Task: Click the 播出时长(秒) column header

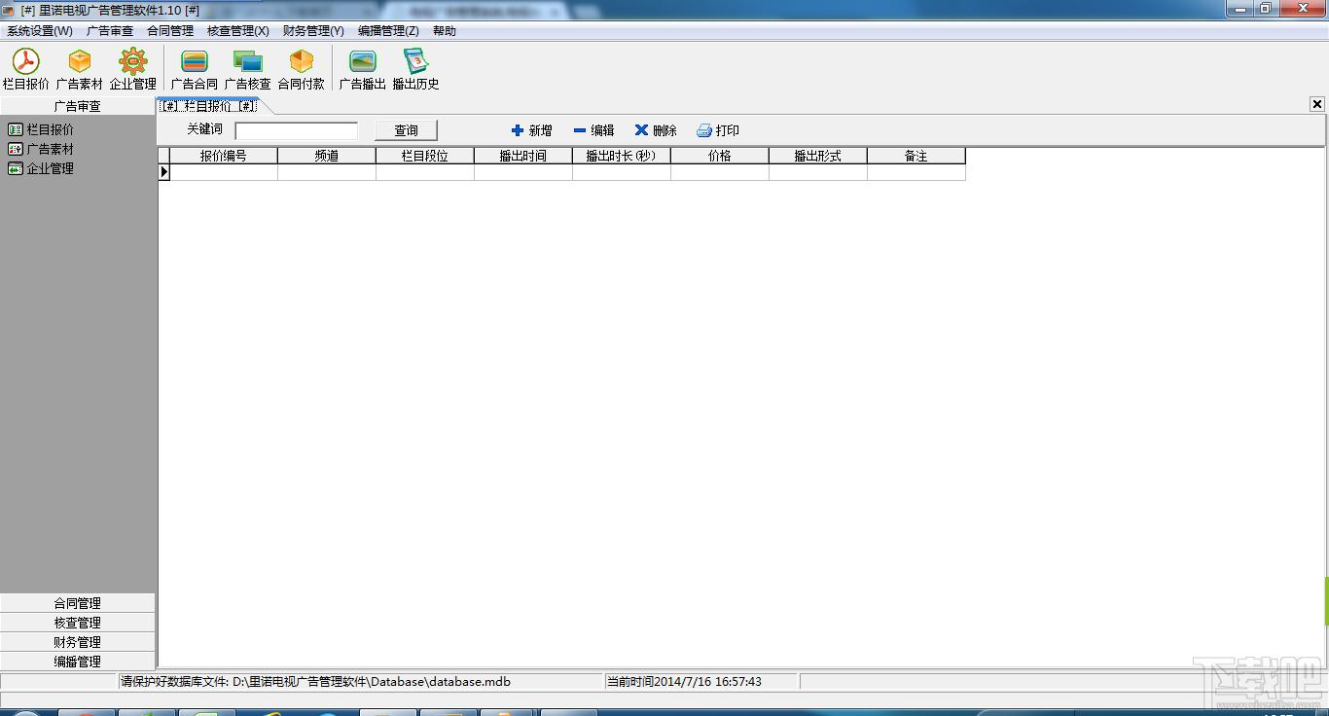Action: tap(622, 156)
